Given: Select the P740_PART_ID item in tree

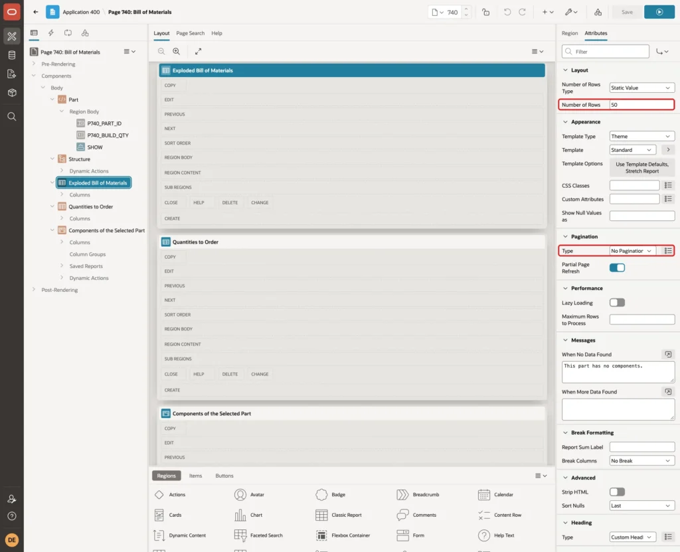Looking at the screenshot, I should (x=104, y=123).
